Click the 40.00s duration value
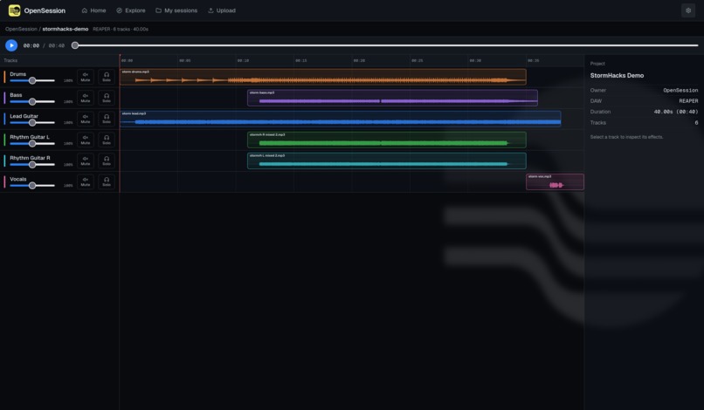The width and height of the screenshot is (704, 410). pyautogui.click(x=676, y=112)
